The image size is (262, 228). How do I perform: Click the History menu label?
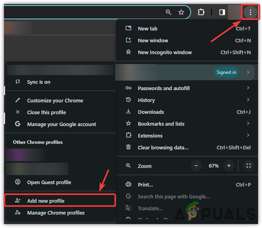point(147,100)
